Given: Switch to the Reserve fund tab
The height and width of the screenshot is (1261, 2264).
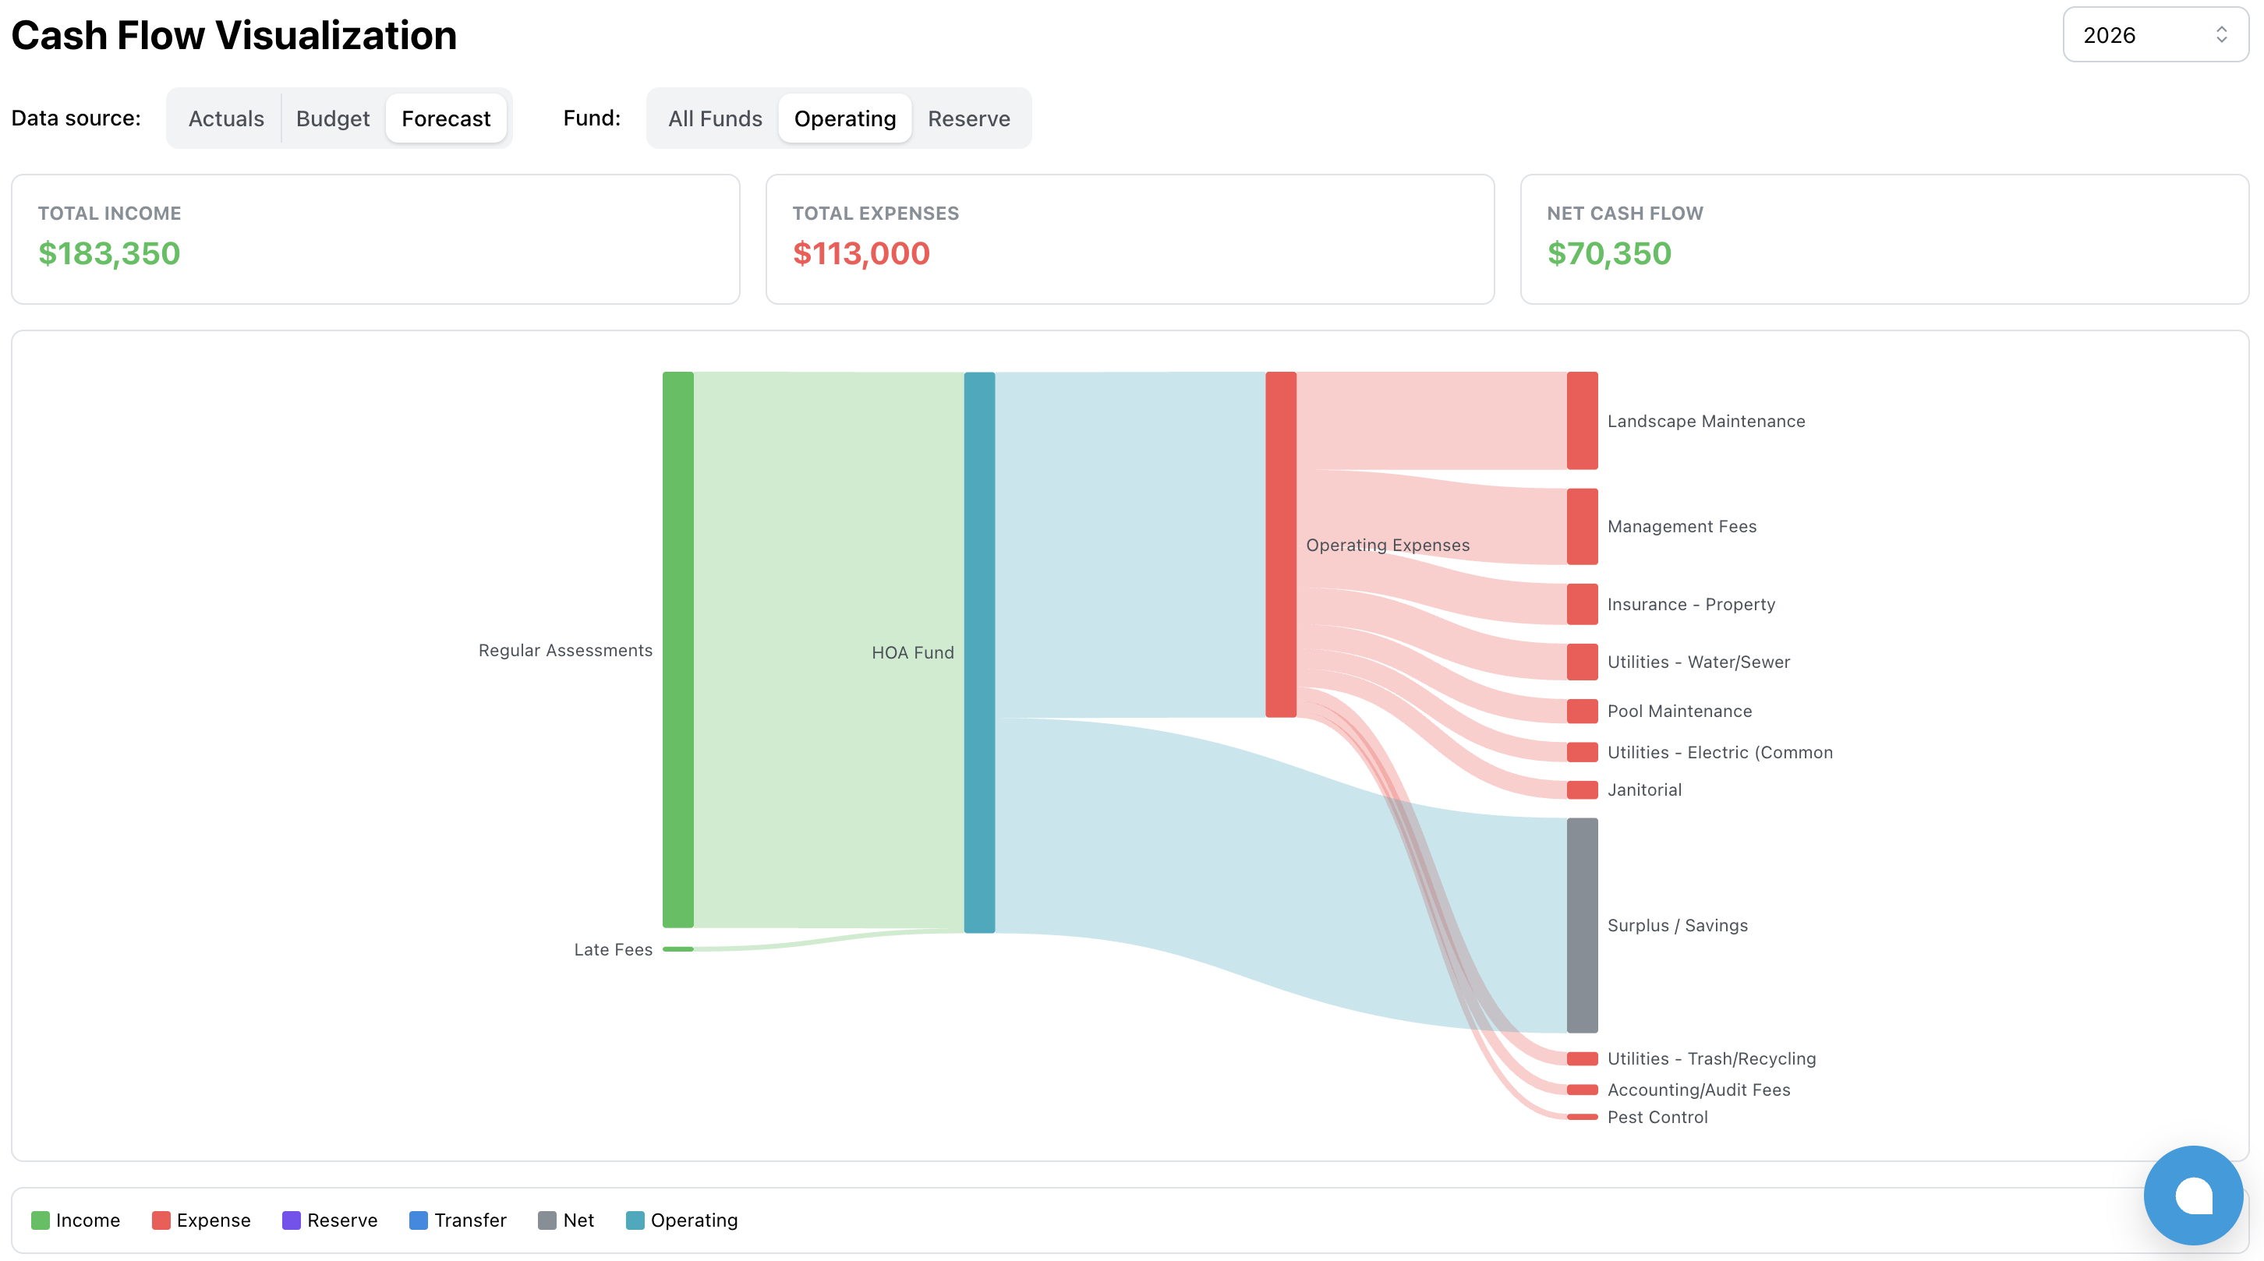Looking at the screenshot, I should tap(968, 118).
